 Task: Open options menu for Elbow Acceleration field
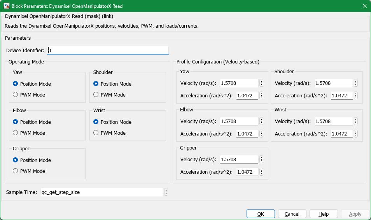tap(261, 134)
